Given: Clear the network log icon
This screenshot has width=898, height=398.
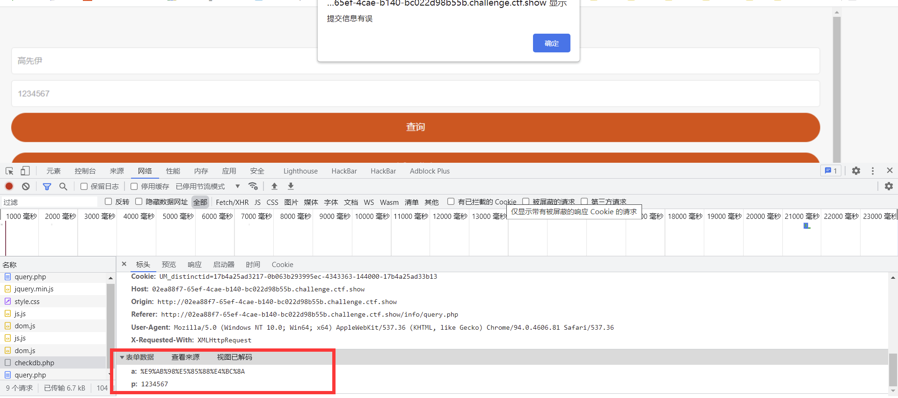Looking at the screenshot, I should click(x=26, y=186).
